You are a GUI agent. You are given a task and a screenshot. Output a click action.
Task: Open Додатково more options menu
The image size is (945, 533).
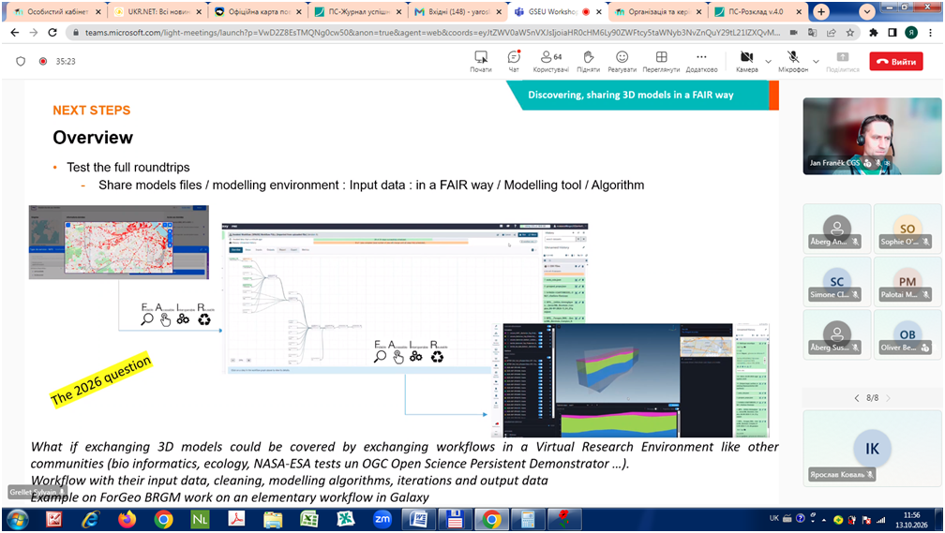(x=701, y=62)
